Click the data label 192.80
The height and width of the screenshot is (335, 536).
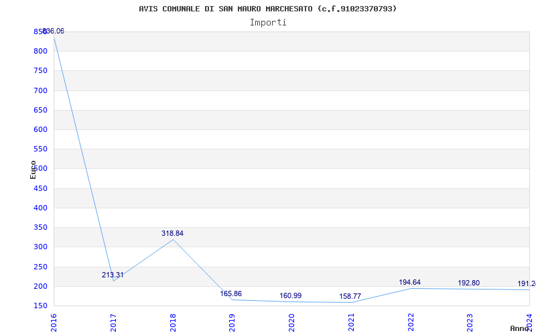click(468, 283)
